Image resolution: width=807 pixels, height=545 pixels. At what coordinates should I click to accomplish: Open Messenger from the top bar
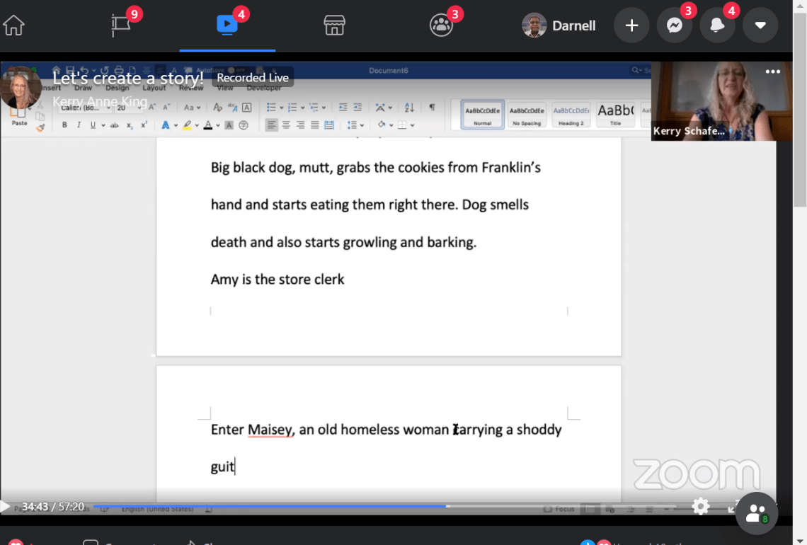675,25
